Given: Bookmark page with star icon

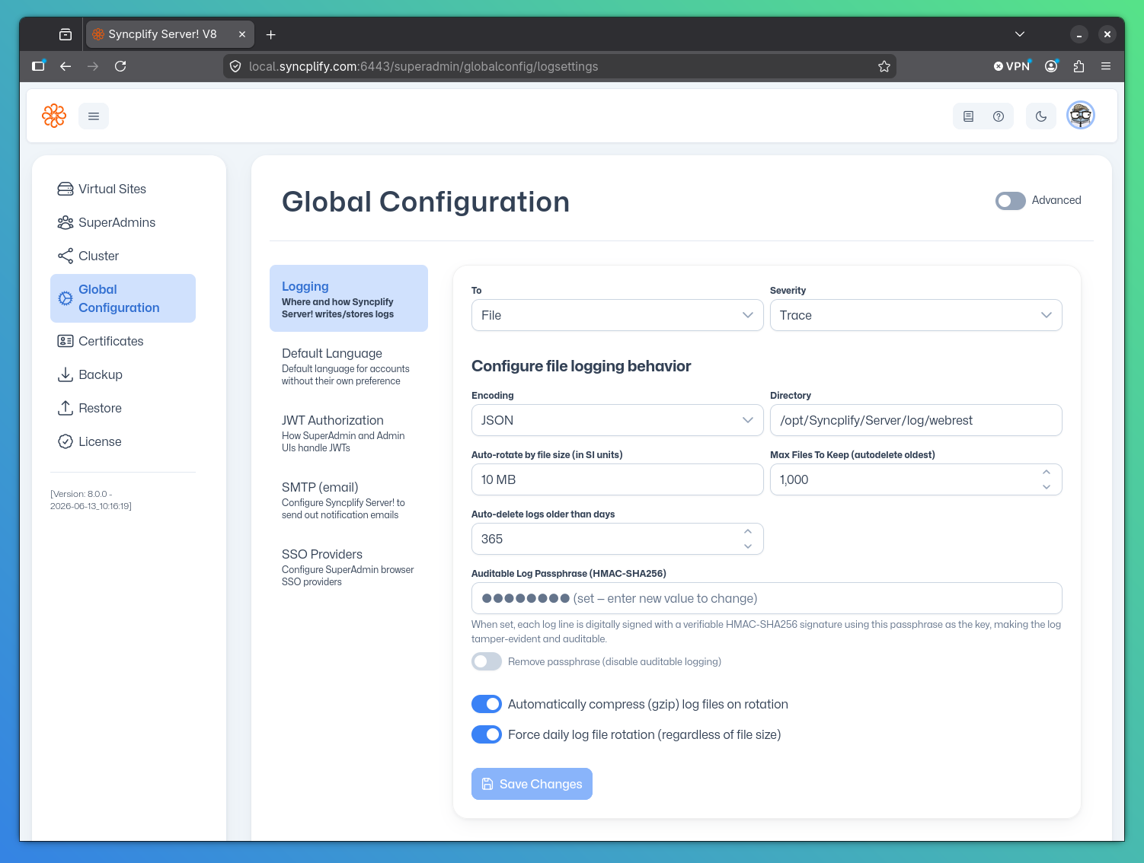Looking at the screenshot, I should point(884,66).
